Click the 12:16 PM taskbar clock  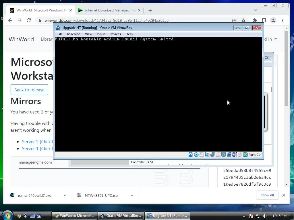click(x=279, y=216)
